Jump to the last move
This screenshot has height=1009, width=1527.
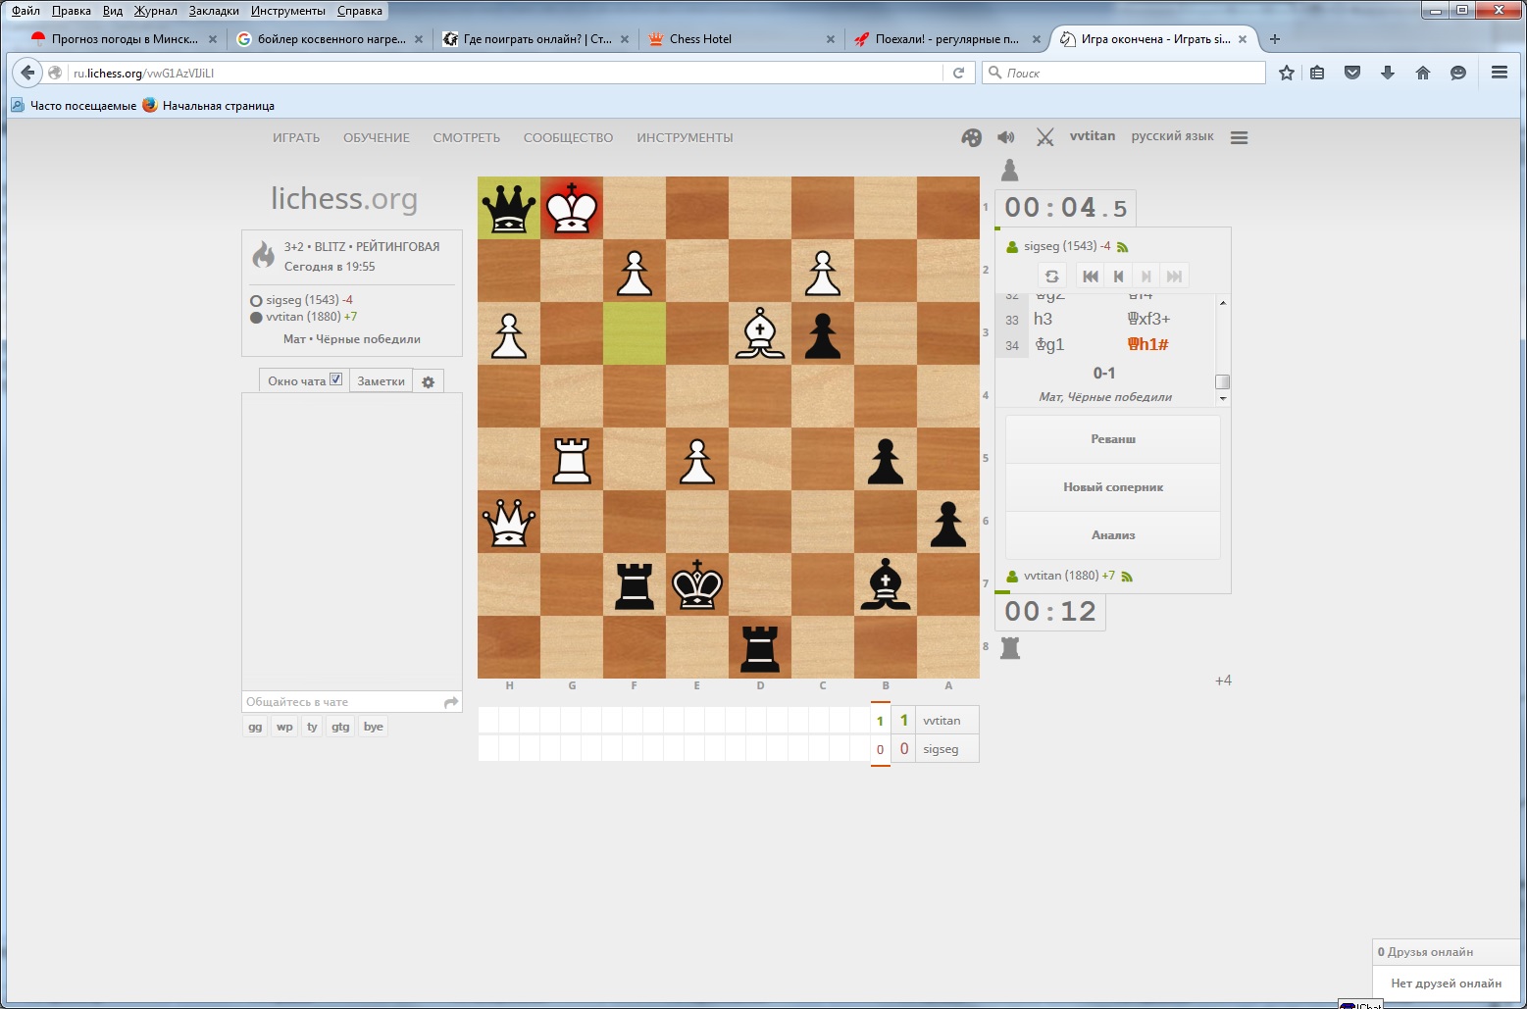[x=1174, y=277]
